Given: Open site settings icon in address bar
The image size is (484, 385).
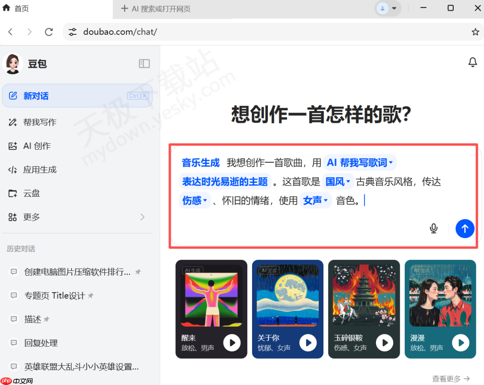Looking at the screenshot, I should (73, 32).
